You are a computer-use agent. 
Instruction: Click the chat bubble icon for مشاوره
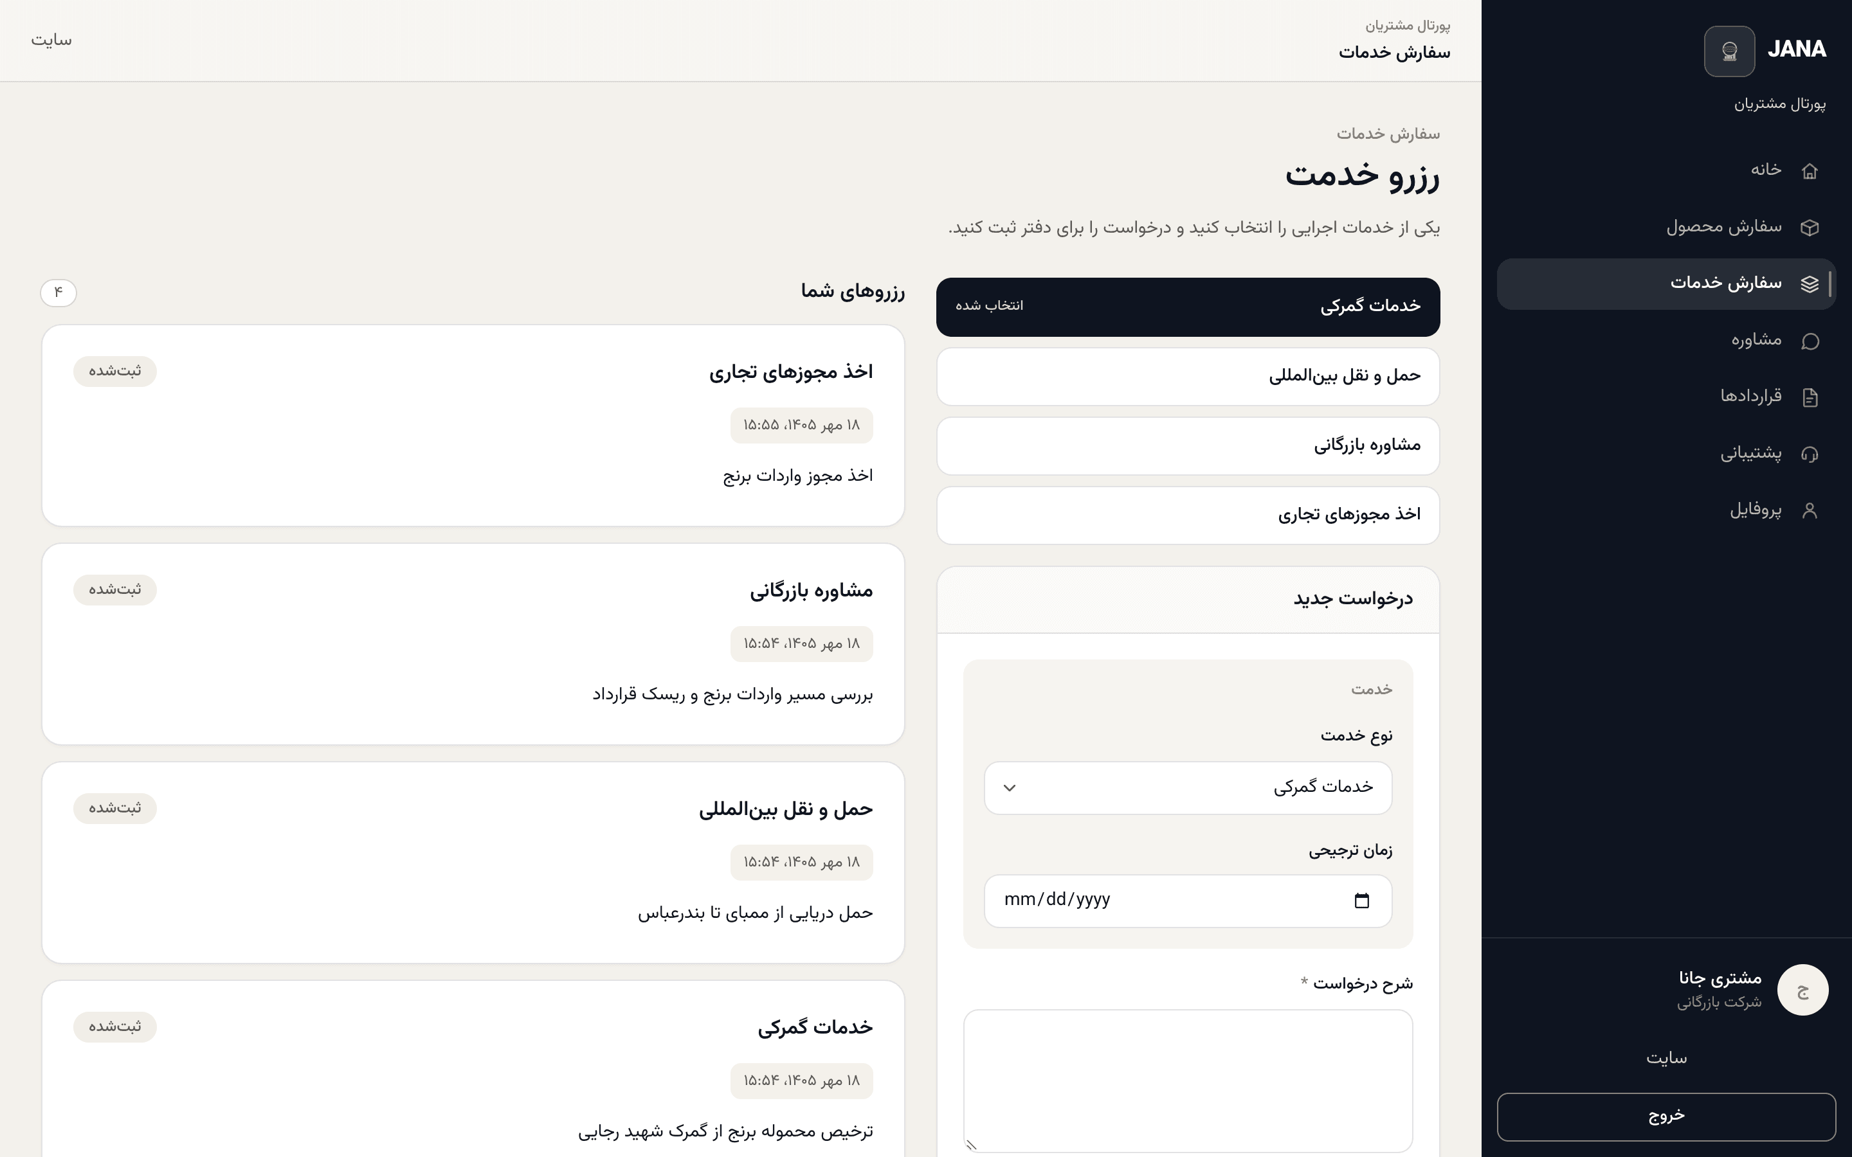pos(1809,341)
